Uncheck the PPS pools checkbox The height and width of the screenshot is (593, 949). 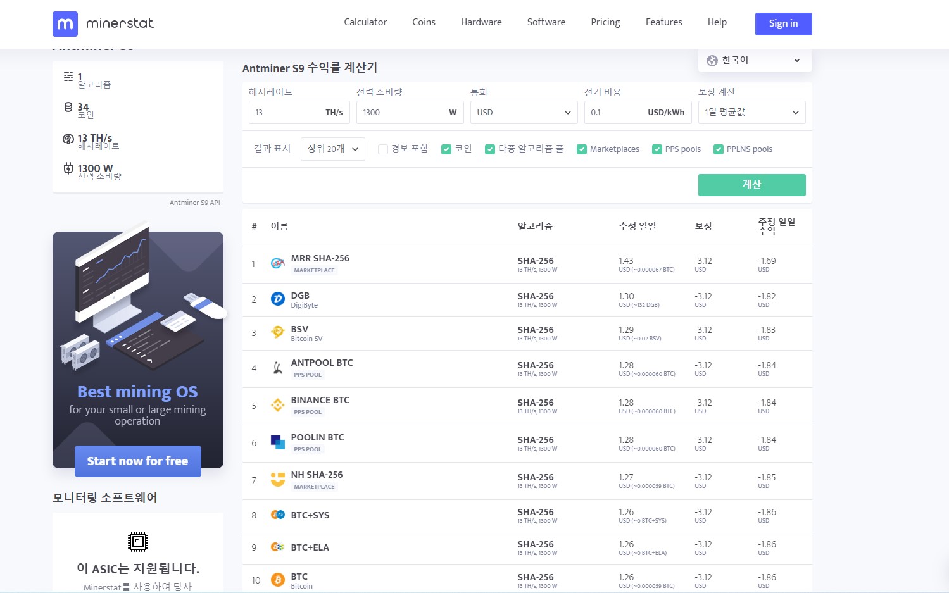click(x=657, y=149)
